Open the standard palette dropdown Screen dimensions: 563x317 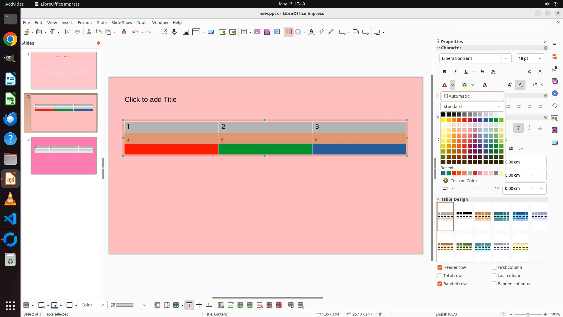coord(472,107)
